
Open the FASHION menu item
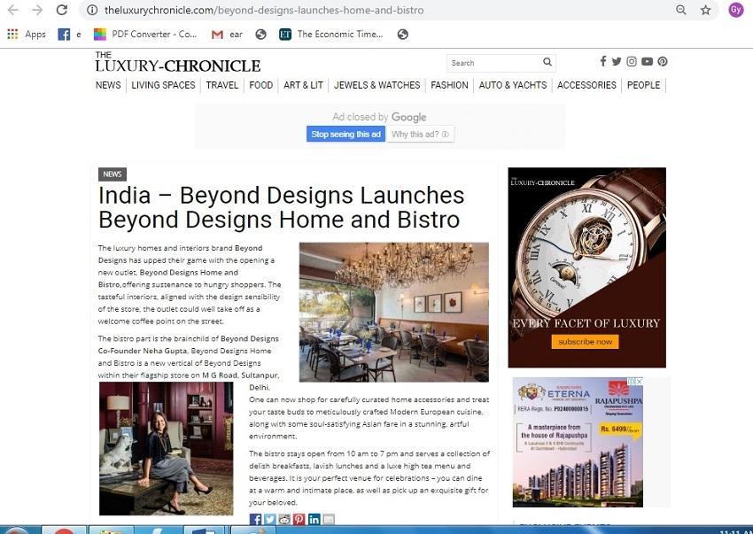449,85
